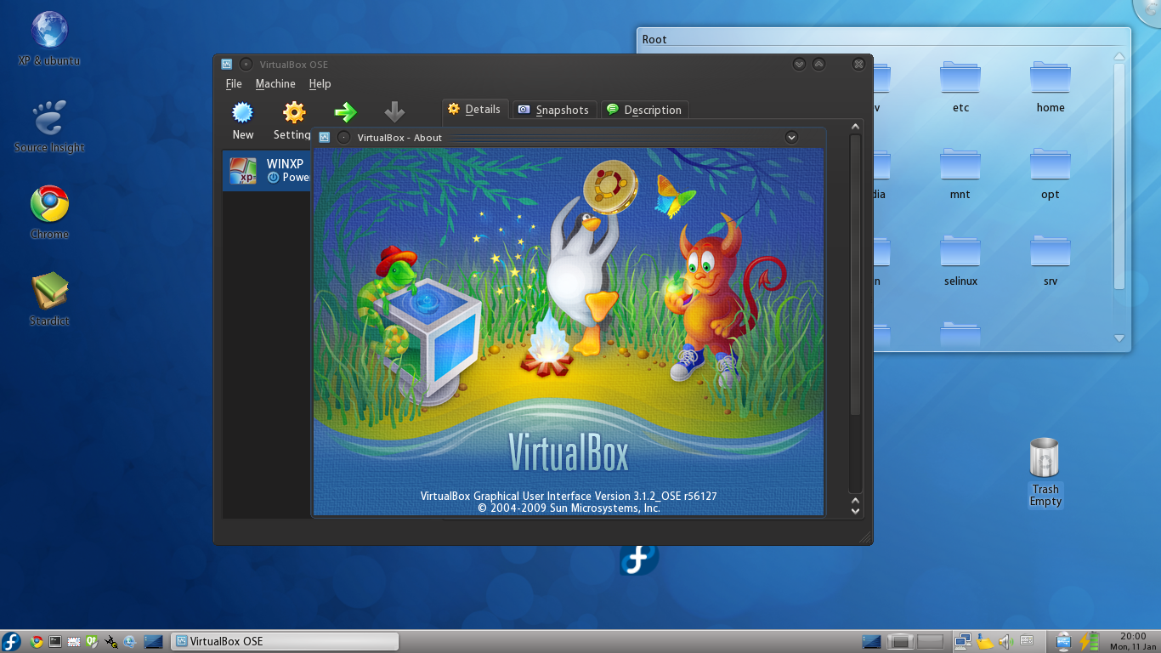This screenshot has width=1161, height=653.
Task: Click the details pane scroll-up arrow in VirtualBox
Action: tap(856, 128)
